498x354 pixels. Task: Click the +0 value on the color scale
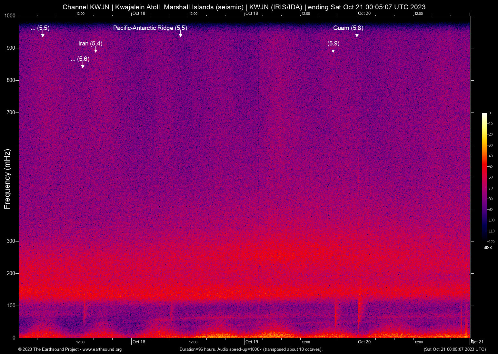pos(489,113)
